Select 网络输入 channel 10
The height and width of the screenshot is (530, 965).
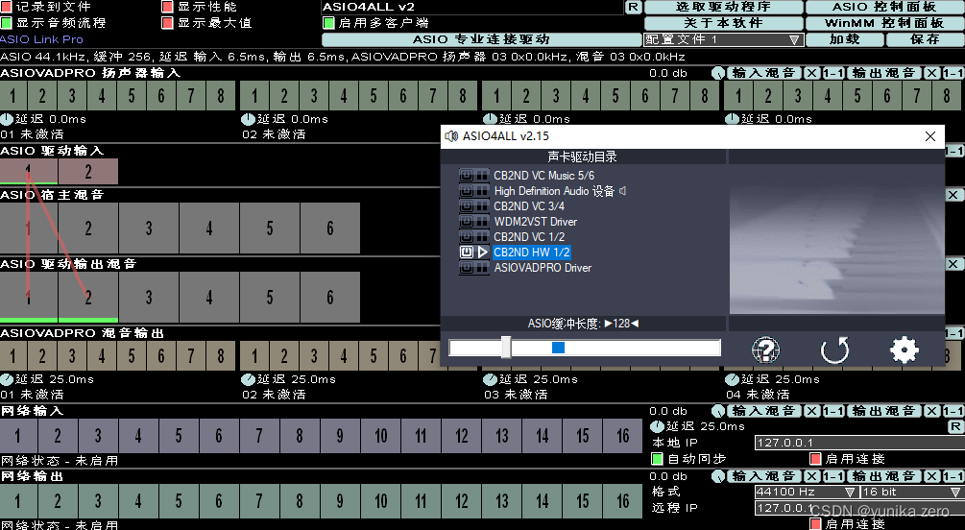[x=381, y=436]
